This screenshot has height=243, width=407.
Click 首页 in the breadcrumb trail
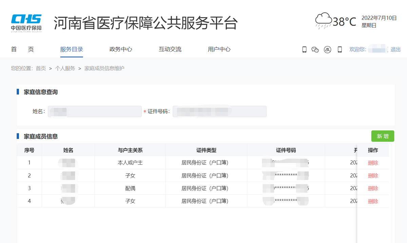(41, 68)
